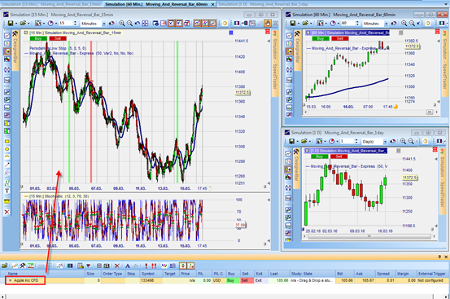
Task: Click red X delete icon in bottom toolbar
Action: coord(117,266)
